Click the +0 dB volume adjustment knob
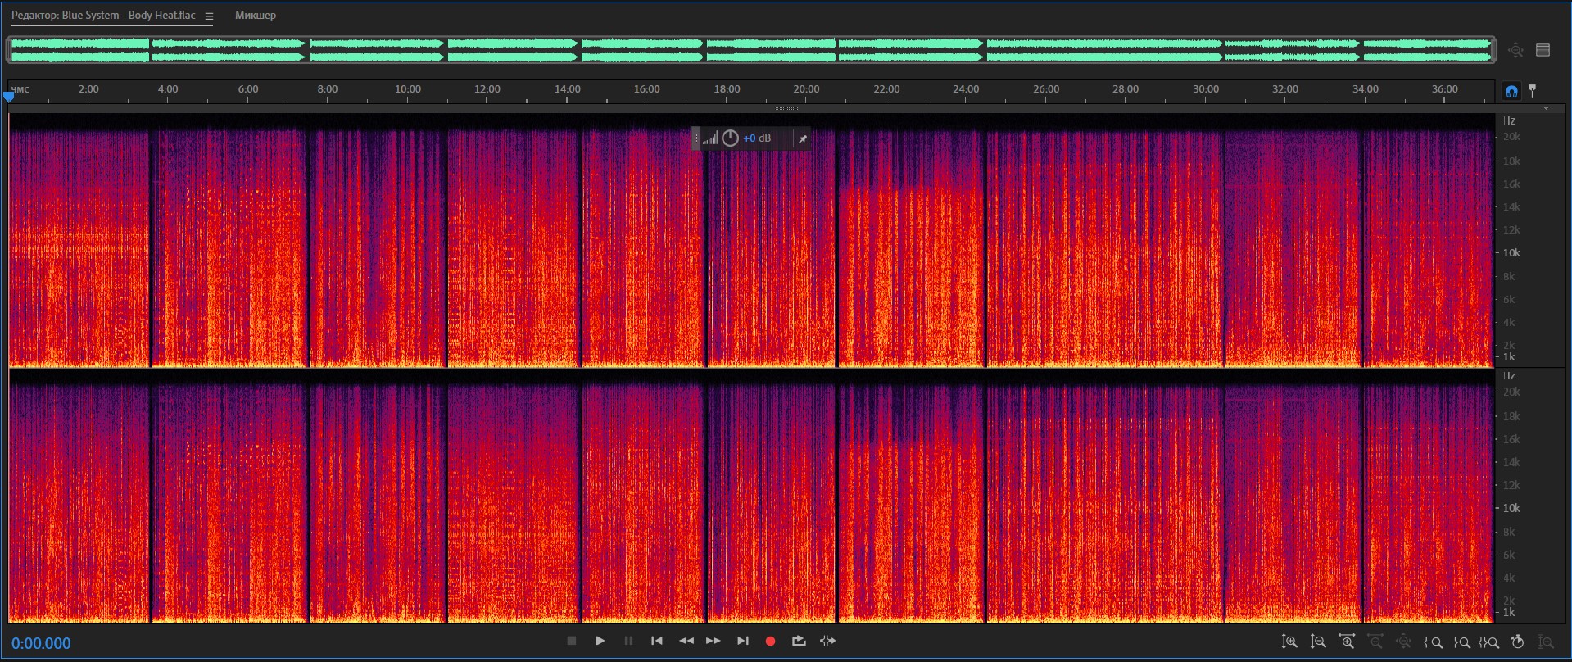This screenshot has height=662, width=1572. pos(730,138)
